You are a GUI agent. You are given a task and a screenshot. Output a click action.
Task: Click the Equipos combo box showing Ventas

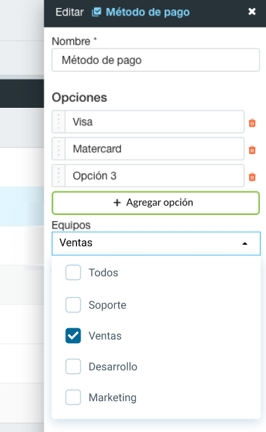(x=156, y=243)
